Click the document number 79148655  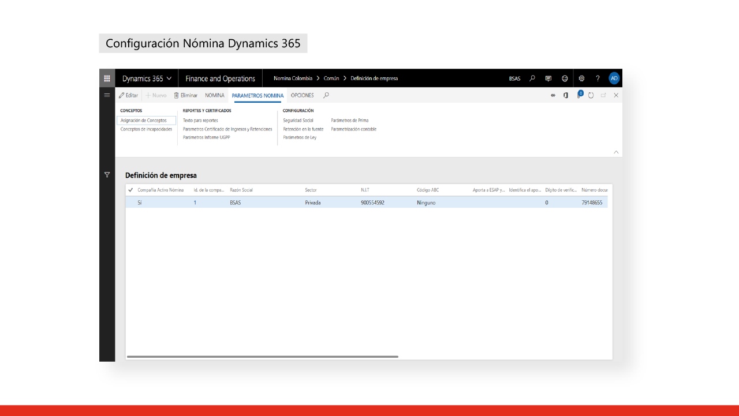[592, 203]
